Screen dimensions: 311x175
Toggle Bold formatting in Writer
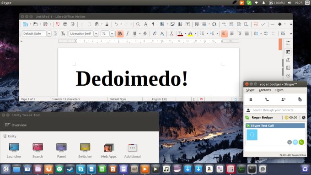(x=120, y=33)
